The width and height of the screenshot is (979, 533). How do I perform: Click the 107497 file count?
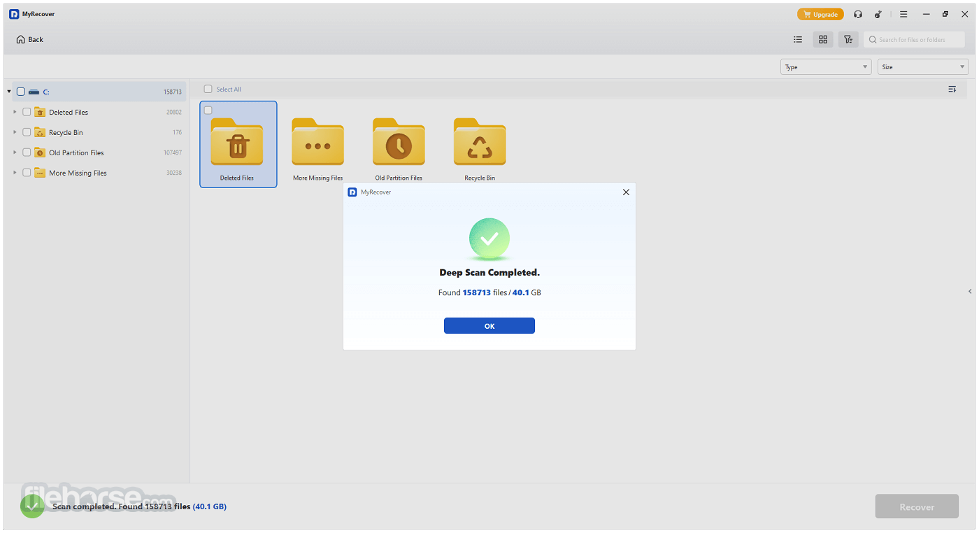[x=173, y=153]
